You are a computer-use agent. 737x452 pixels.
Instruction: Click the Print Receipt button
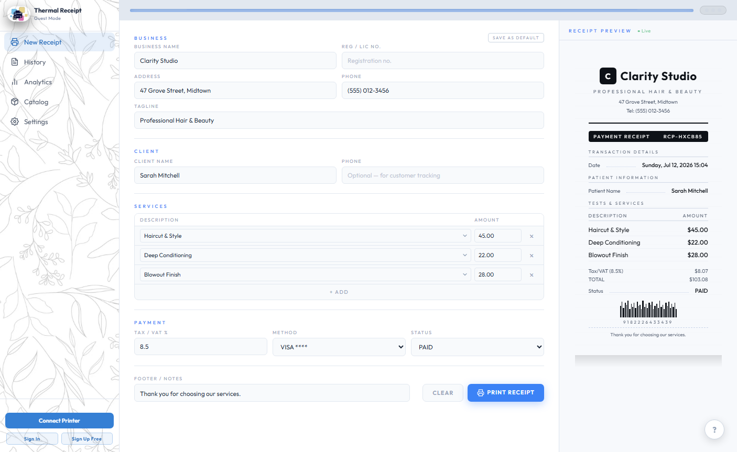coord(506,392)
